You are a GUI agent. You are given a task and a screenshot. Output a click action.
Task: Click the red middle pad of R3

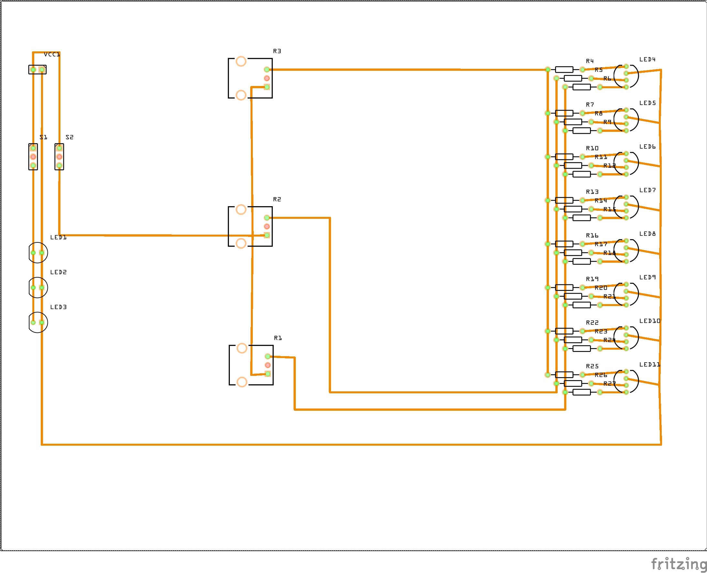[267, 78]
